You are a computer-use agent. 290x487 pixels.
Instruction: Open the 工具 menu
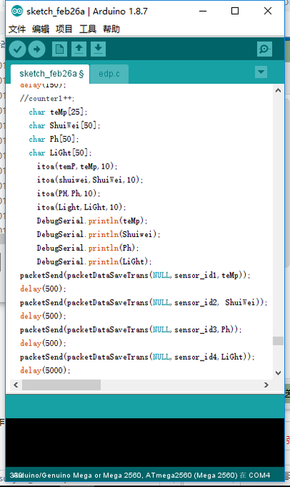click(x=88, y=29)
